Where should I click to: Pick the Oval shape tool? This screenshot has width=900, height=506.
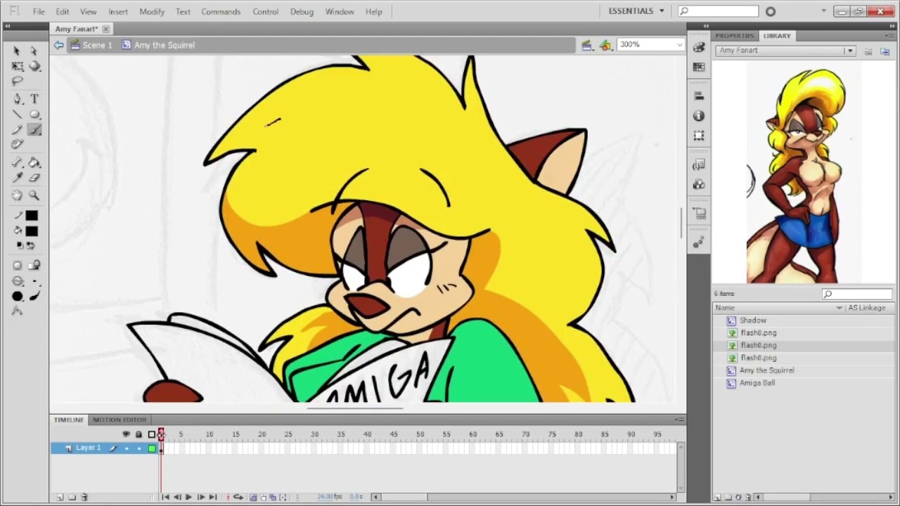coord(34,115)
